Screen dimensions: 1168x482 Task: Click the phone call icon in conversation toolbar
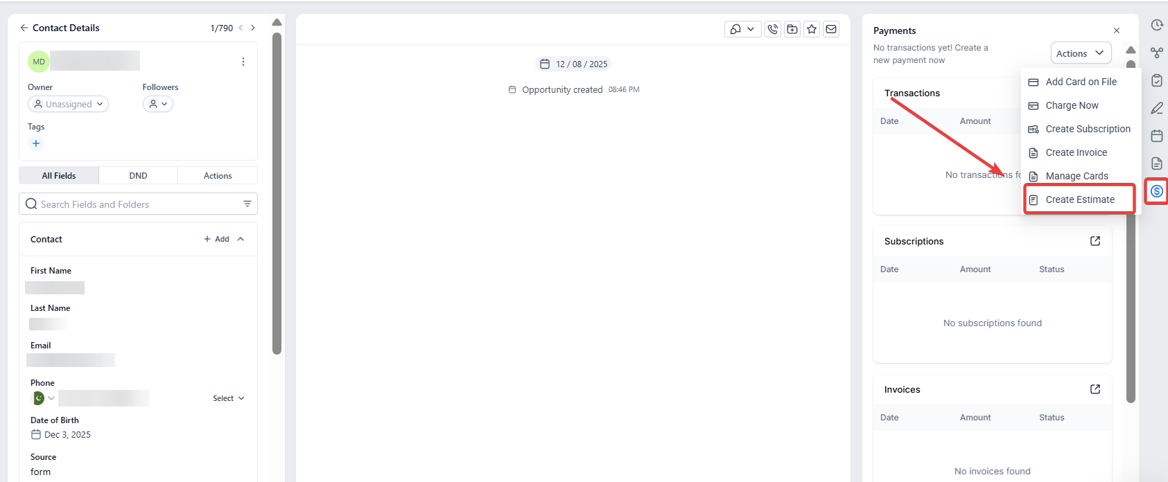pyautogui.click(x=773, y=29)
